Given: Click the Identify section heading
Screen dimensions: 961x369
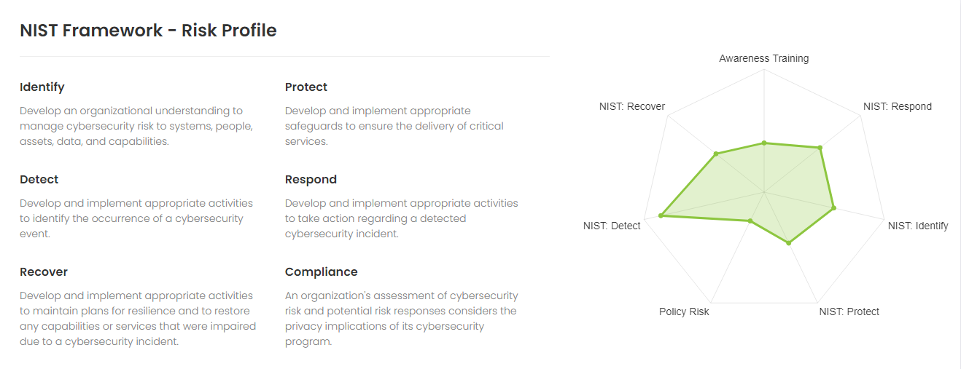Looking at the screenshot, I should (42, 87).
